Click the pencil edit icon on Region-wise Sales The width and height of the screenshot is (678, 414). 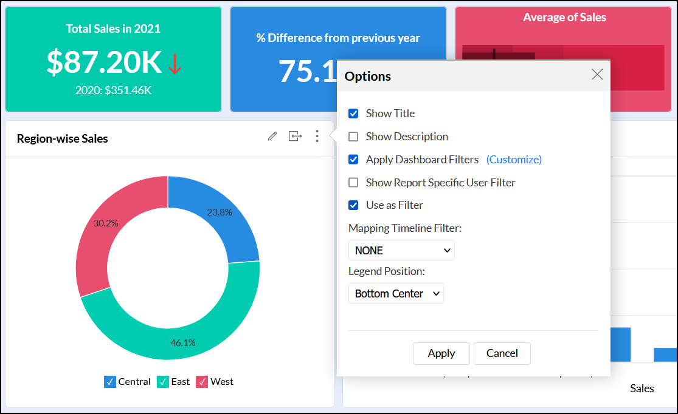(272, 137)
